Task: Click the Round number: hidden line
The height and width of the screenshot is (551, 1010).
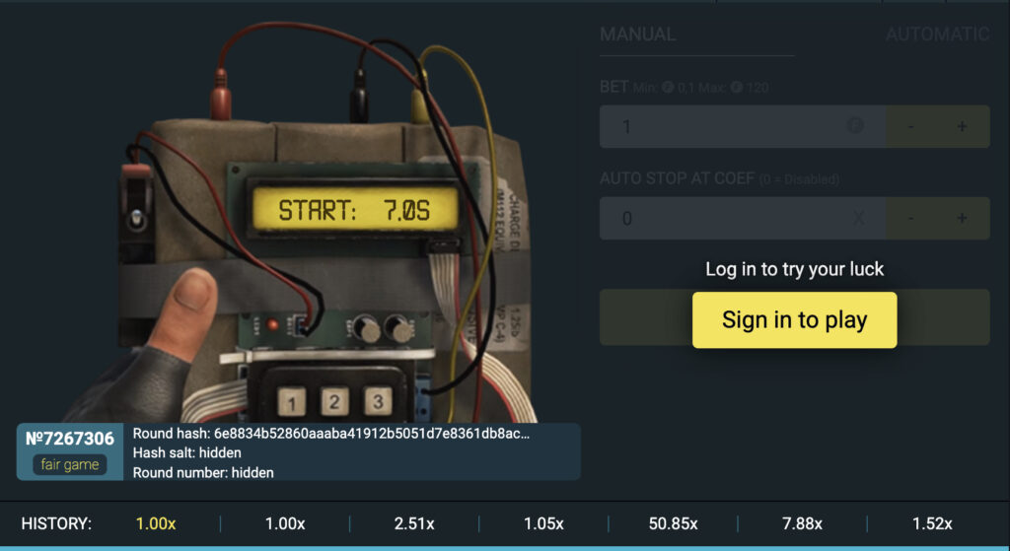Action: (203, 472)
